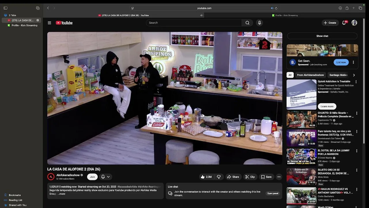Show Safari tab overview
Screen dimensions: 369x208
click(x=360, y=8)
